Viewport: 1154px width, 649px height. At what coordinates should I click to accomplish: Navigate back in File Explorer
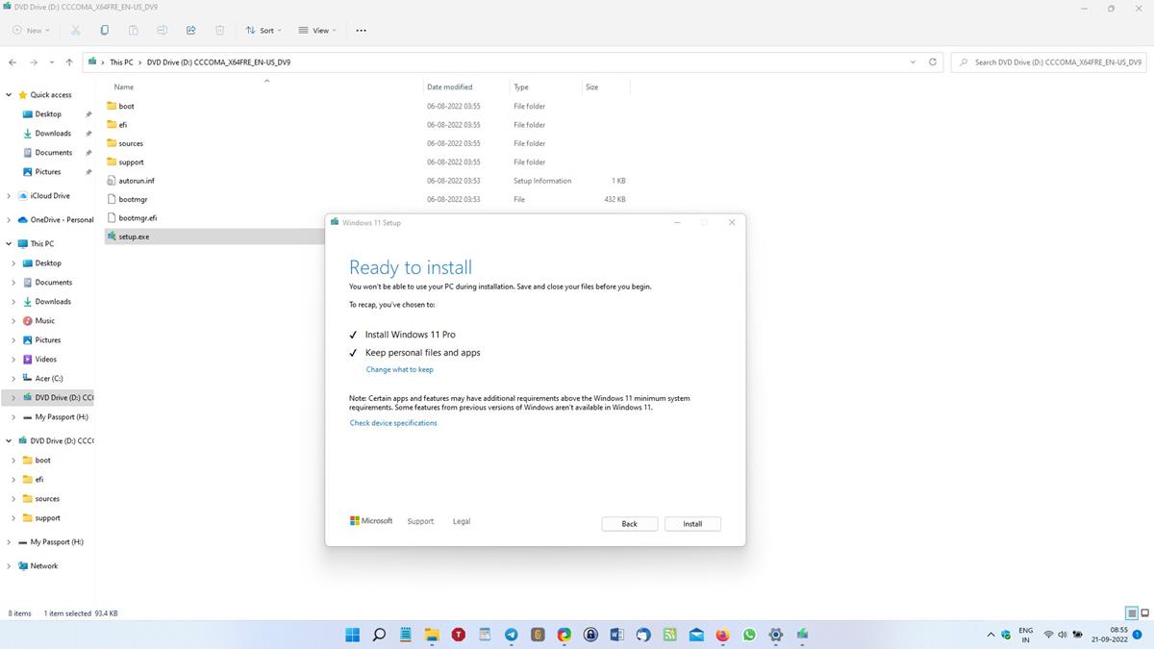13,62
